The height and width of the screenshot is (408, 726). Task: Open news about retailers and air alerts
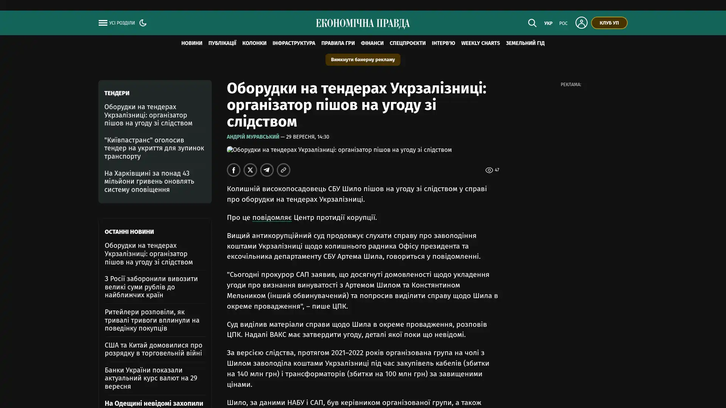152,320
